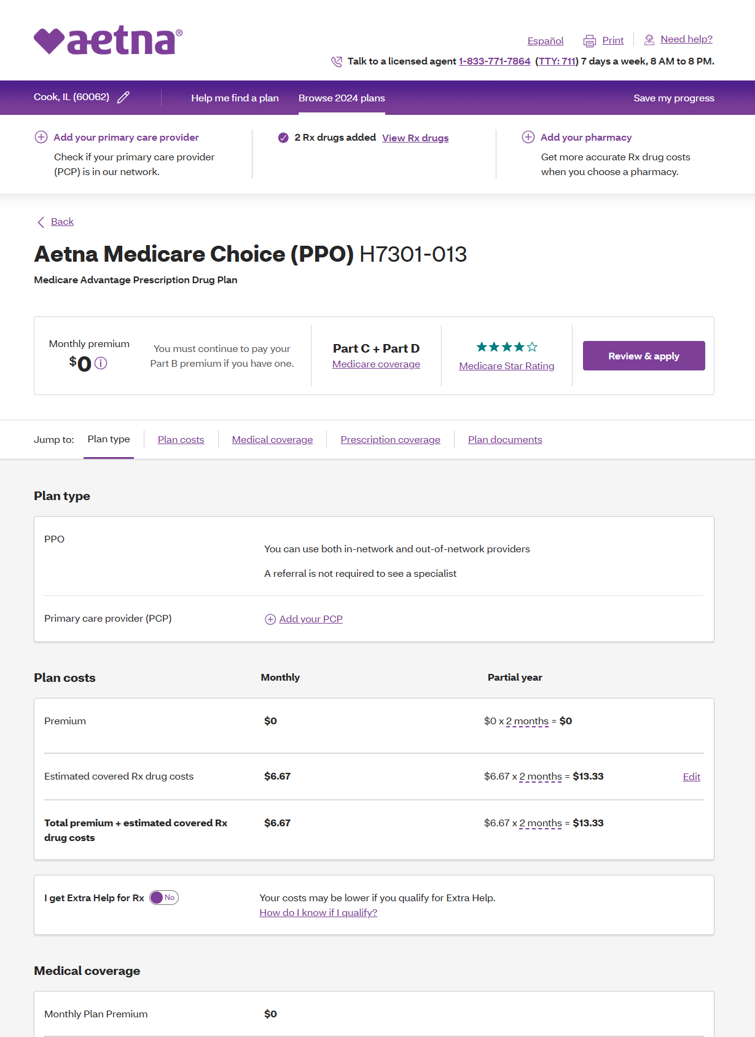Jump to Plan costs section
Screen dimensions: 755x1037
click(181, 440)
